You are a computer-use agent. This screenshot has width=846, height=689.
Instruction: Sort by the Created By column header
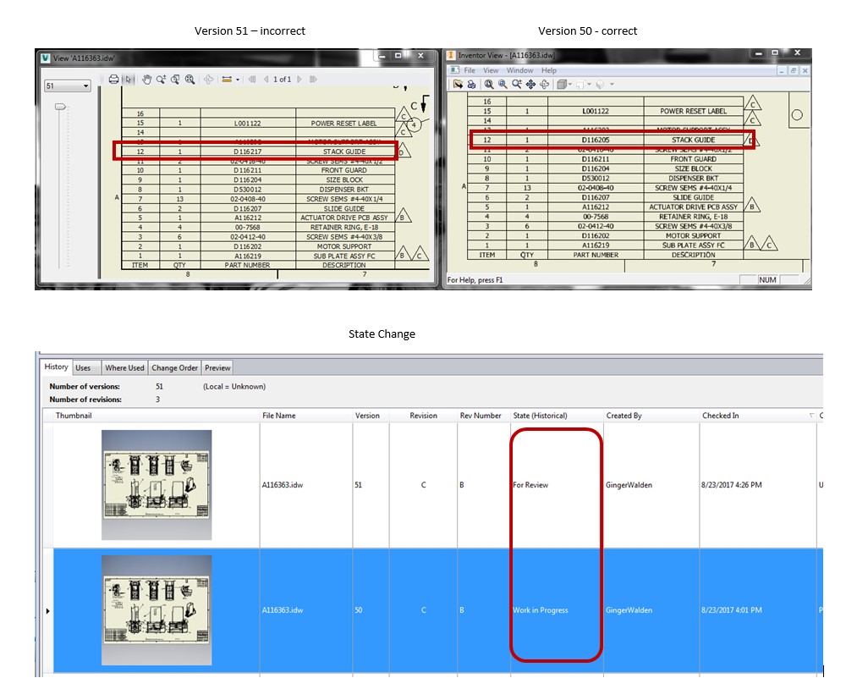tap(651, 416)
